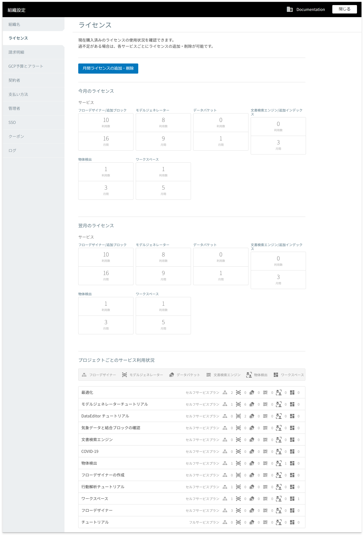Viewport: 364px width, 536px height.
Task: Click the 翌月のライセンス heading
Action: [x=96, y=226]
